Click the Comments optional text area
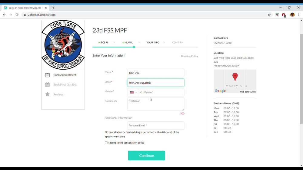Image resolution: width=303 pixels, height=170 pixels. pyautogui.click(x=155, y=104)
